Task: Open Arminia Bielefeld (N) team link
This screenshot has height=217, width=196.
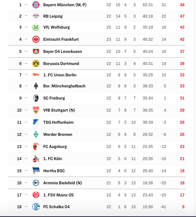Action: 62,183
